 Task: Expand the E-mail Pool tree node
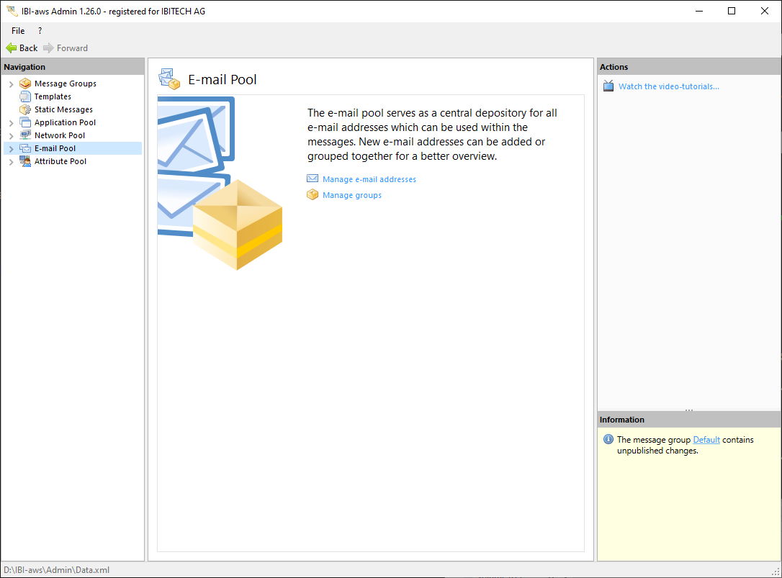(x=11, y=149)
